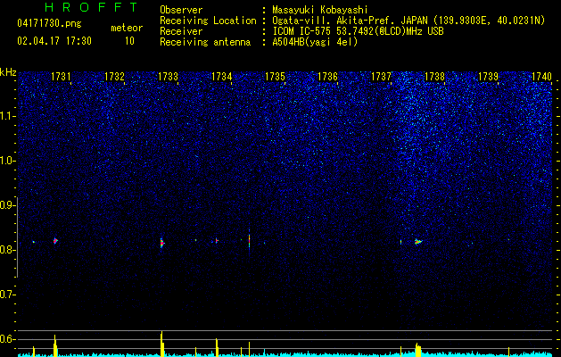Click the 'Observer' field label
561x357 pixels.
point(181,10)
